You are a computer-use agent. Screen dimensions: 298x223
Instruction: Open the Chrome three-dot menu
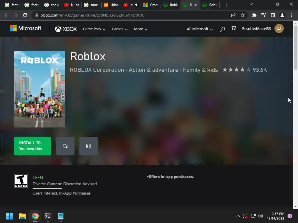coord(292,15)
